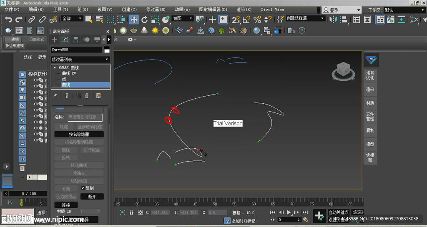Viewport: 427px width, 227px height.
Task: Click the Redo arrow icon
Action: pos(19,20)
